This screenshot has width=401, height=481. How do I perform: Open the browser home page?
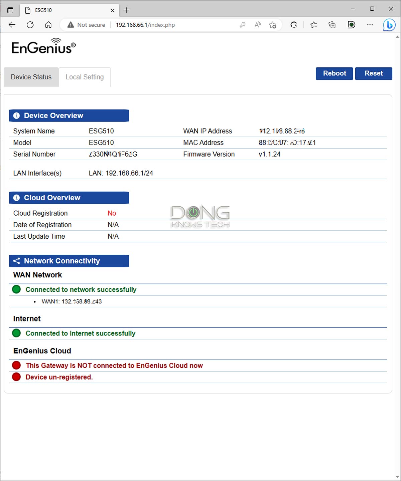[x=48, y=25]
